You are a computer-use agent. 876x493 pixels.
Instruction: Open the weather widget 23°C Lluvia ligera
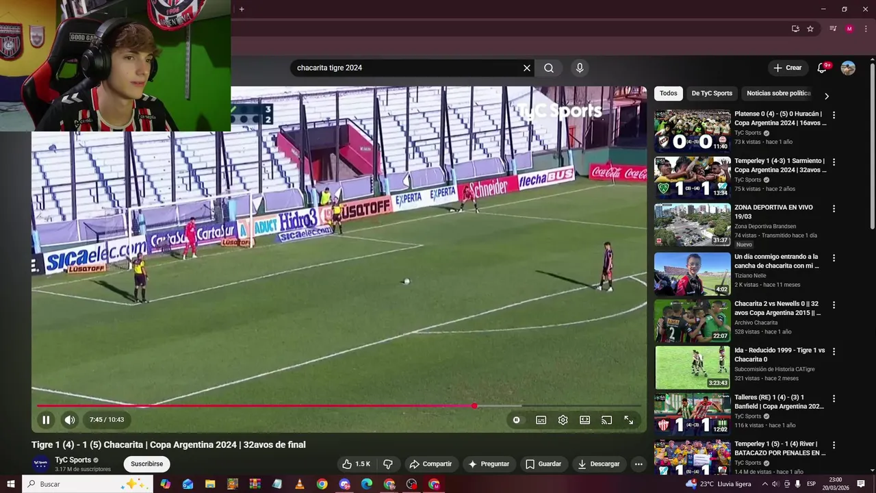[x=719, y=484]
